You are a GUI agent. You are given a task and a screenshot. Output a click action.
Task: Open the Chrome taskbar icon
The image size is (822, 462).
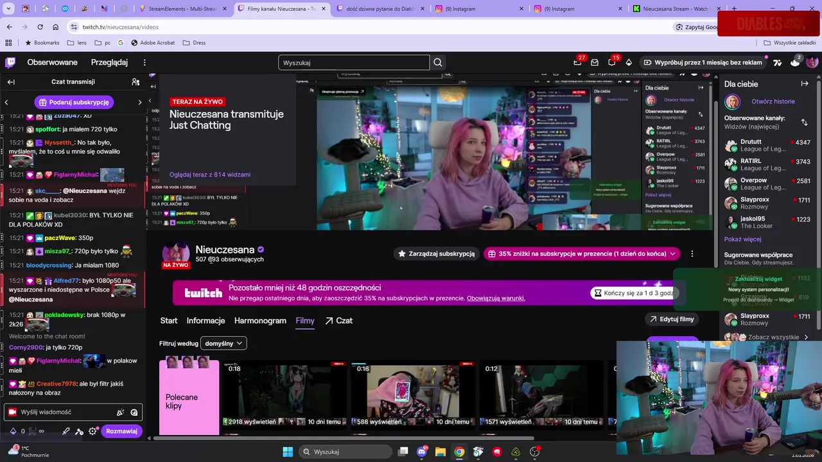coord(459,452)
